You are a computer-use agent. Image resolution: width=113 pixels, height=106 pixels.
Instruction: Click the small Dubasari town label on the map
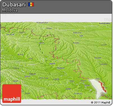pos(52,63)
